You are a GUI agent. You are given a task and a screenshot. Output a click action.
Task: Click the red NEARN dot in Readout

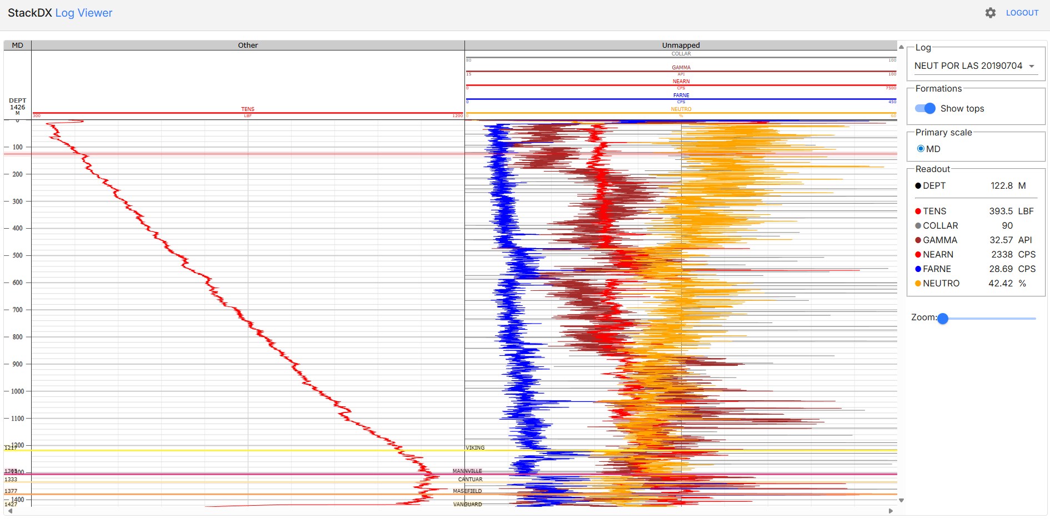click(918, 255)
